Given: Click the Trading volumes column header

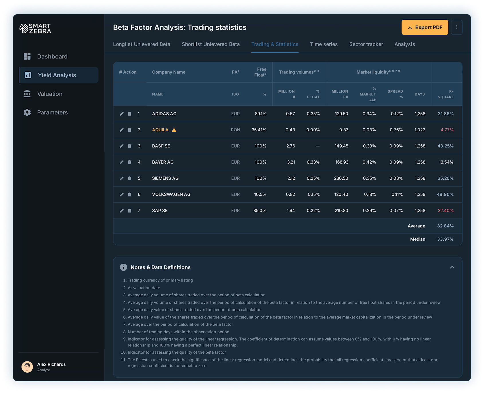Looking at the screenshot, I should tap(299, 72).
